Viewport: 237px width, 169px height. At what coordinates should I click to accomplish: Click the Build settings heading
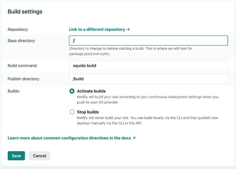[25, 12]
